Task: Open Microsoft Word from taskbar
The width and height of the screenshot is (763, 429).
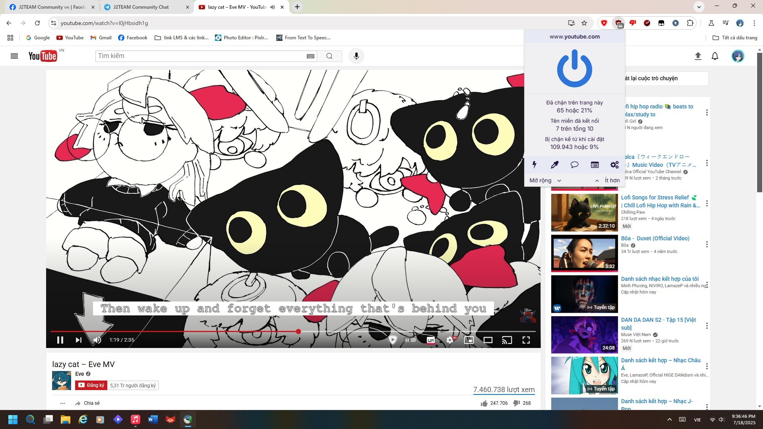Action: tap(153, 419)
